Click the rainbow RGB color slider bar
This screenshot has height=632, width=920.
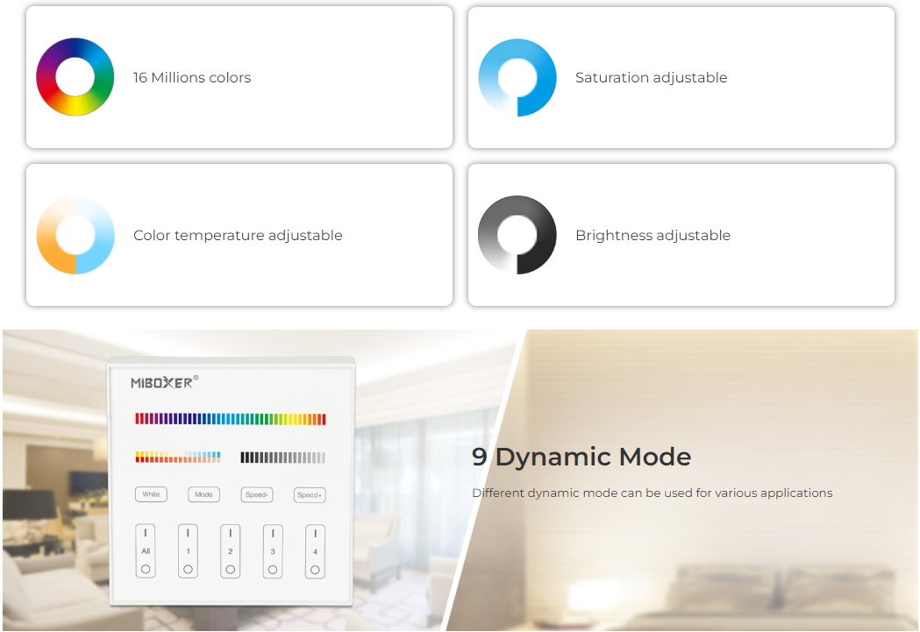pos(230,419)
